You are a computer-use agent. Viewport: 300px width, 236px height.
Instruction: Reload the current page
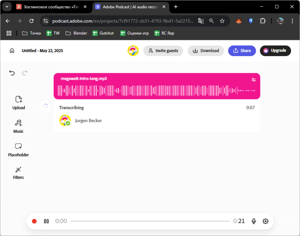[31, 21]
